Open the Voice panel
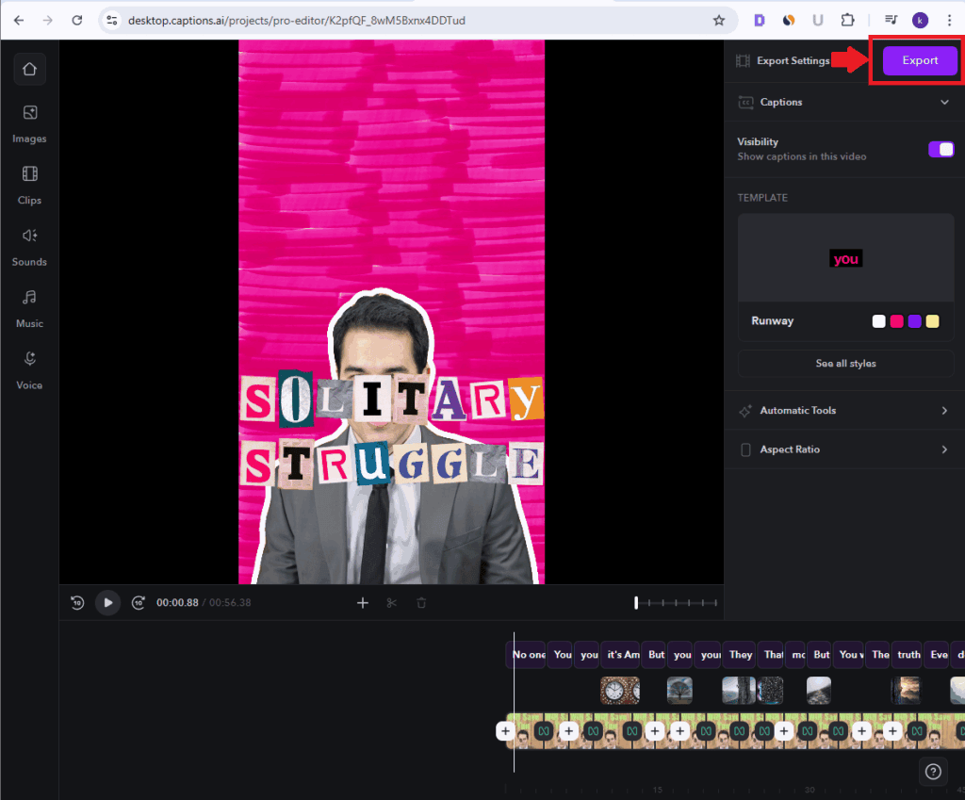This screenshot has height=800, width=965. click(29, 369)
